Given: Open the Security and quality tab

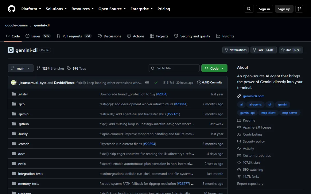Looking at the screenshot, I should 192,36.
